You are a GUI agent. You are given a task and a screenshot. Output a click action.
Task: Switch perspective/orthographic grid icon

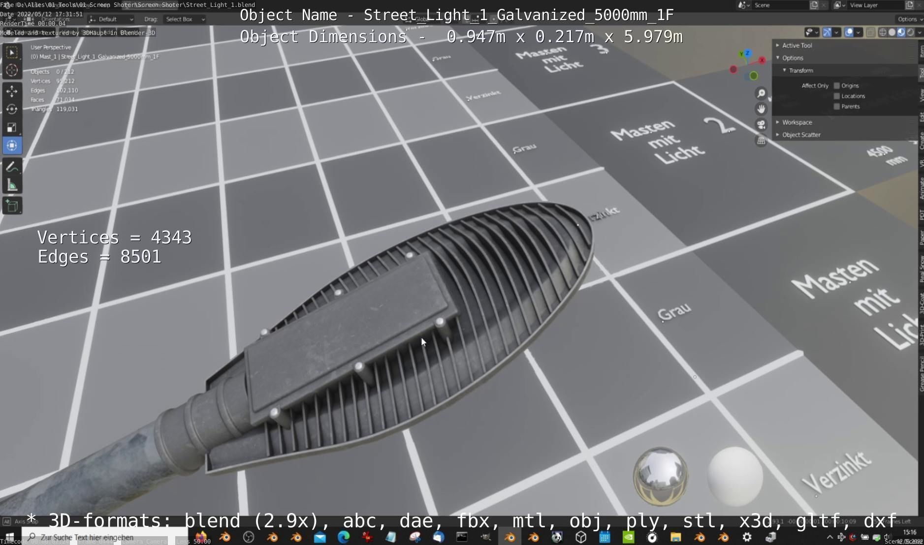point(761,141)
